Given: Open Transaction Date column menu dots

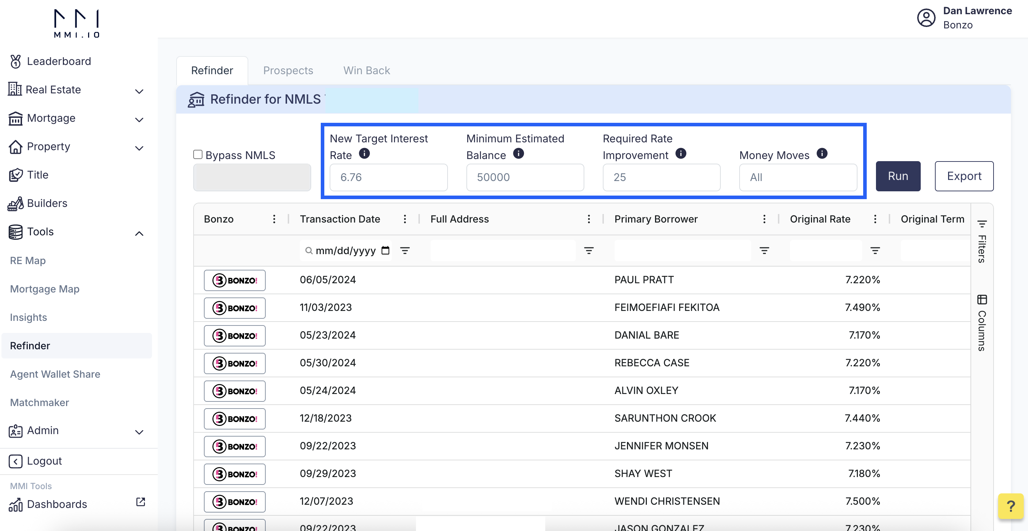Looking at the screenshot, I should click(x=405, y=219).
